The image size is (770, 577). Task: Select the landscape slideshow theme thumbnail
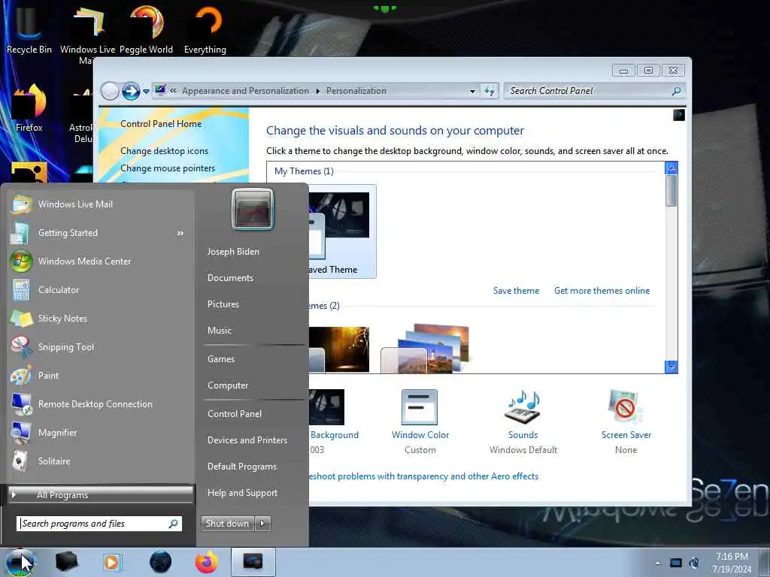[425, 349]
